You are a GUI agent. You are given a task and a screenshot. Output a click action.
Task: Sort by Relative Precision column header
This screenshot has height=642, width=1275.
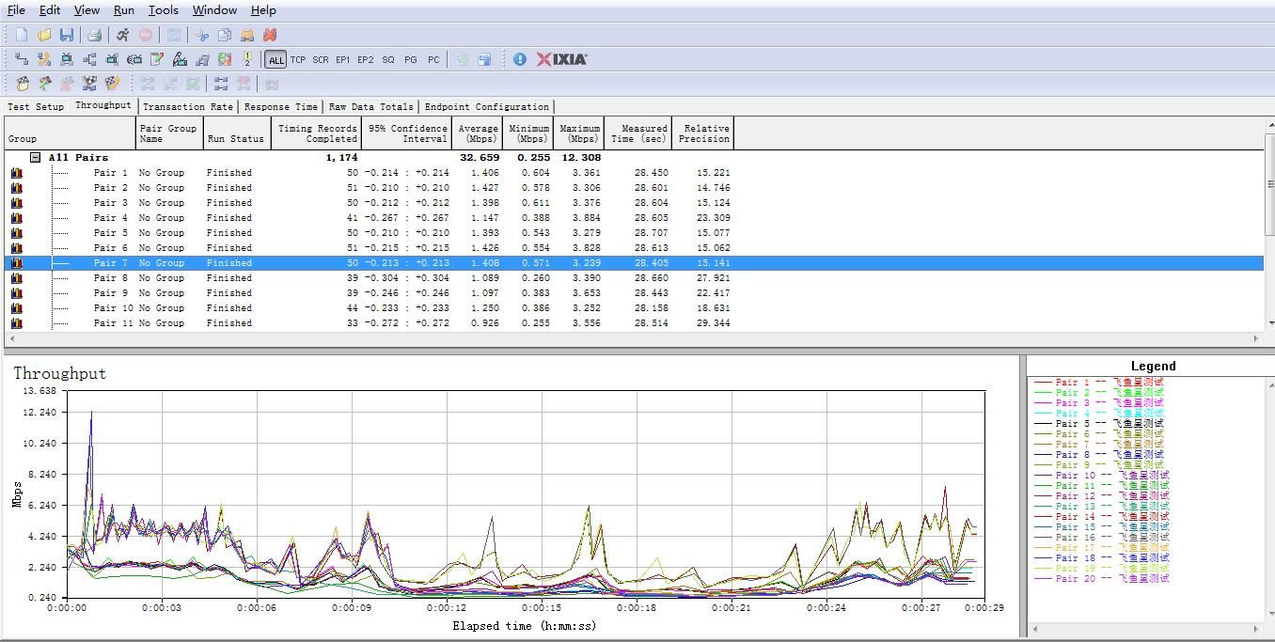(x=702, y=133)
